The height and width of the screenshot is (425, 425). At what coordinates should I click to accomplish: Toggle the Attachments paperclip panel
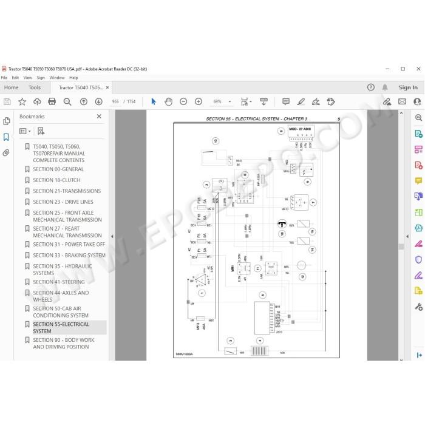point(6,152)
